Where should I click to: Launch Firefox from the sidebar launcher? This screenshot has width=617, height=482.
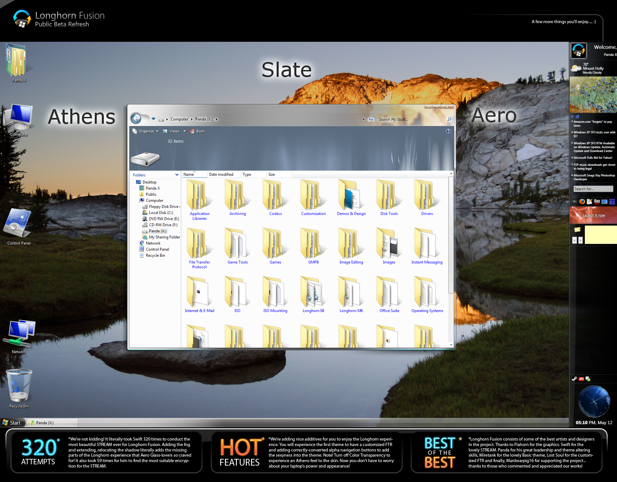582,201
